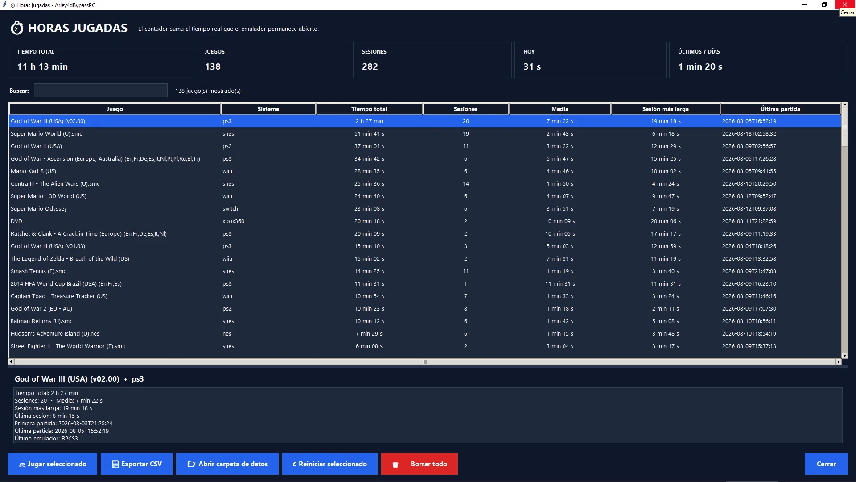Select the God of War III (USA) (v02.00) row

point(425,121)
